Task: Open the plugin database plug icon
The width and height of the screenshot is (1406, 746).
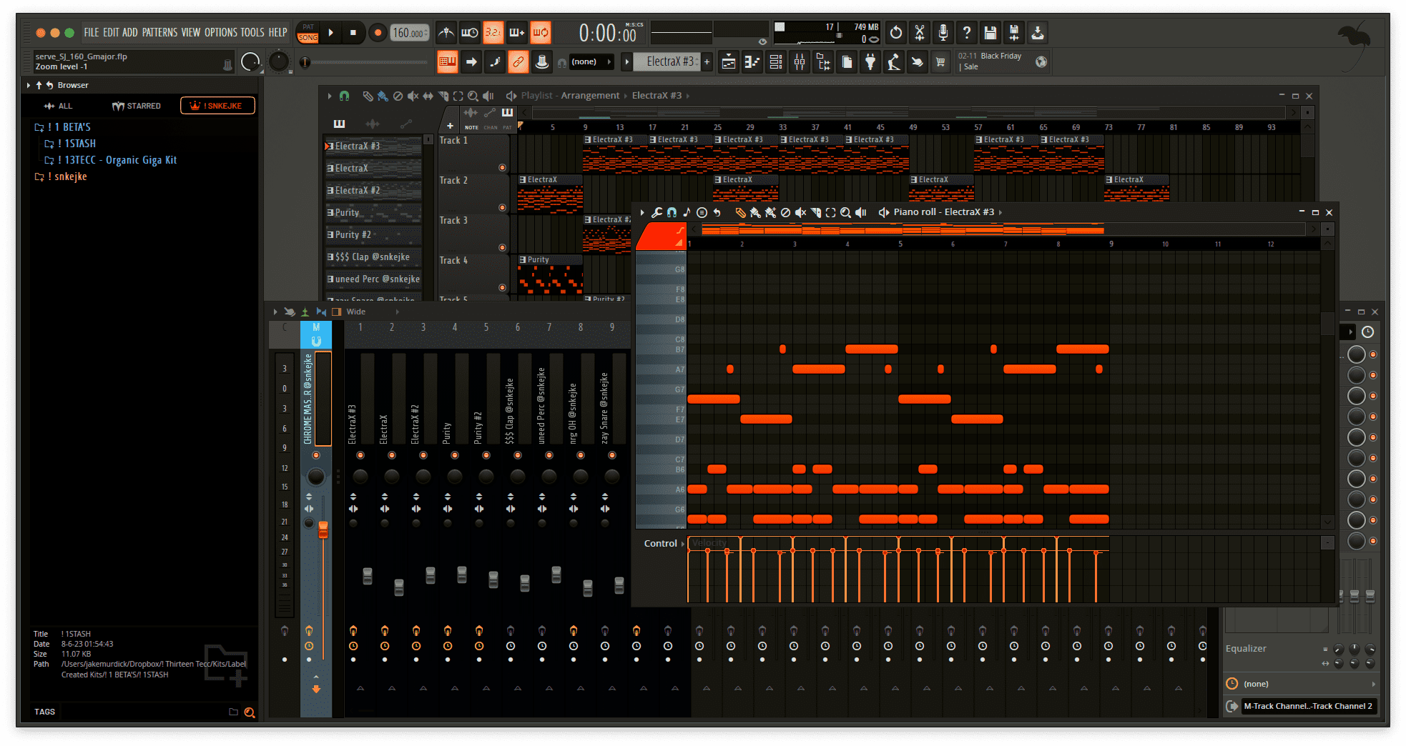Action: pos(870,62)
